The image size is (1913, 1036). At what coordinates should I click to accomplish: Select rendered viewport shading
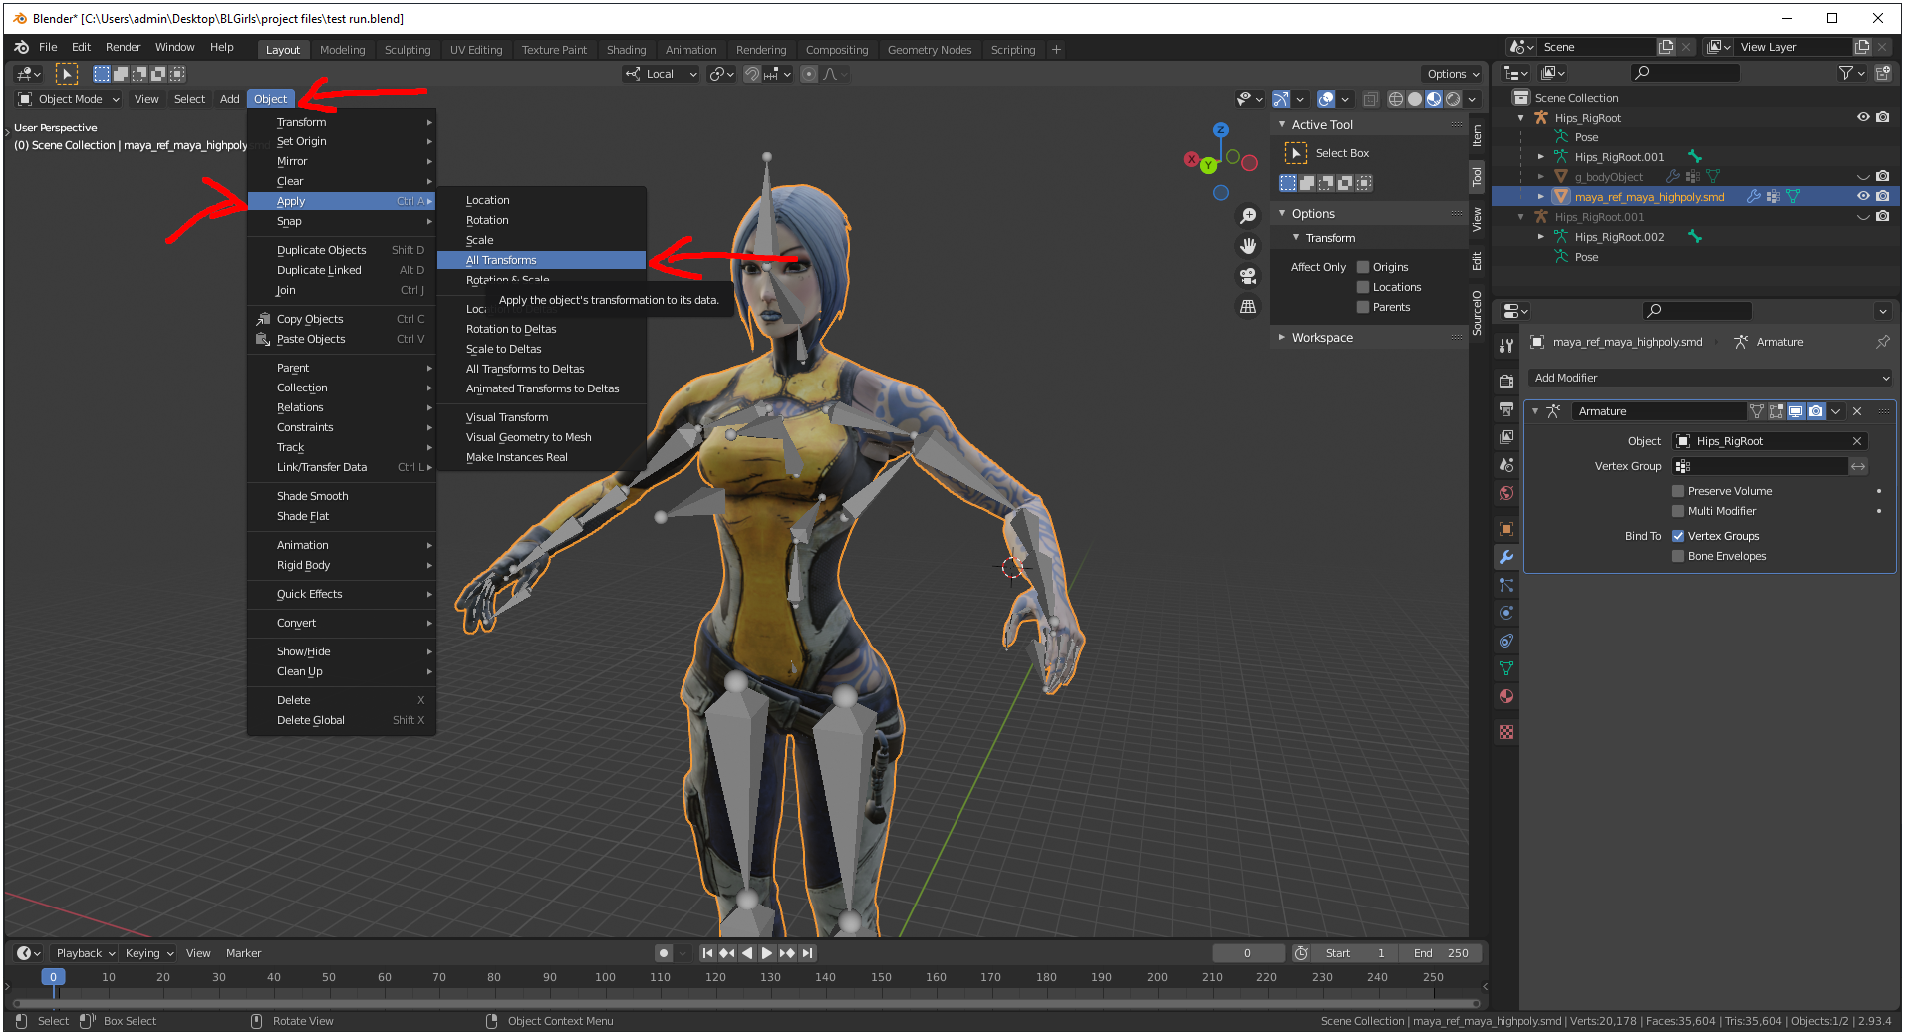[1453, 99]
